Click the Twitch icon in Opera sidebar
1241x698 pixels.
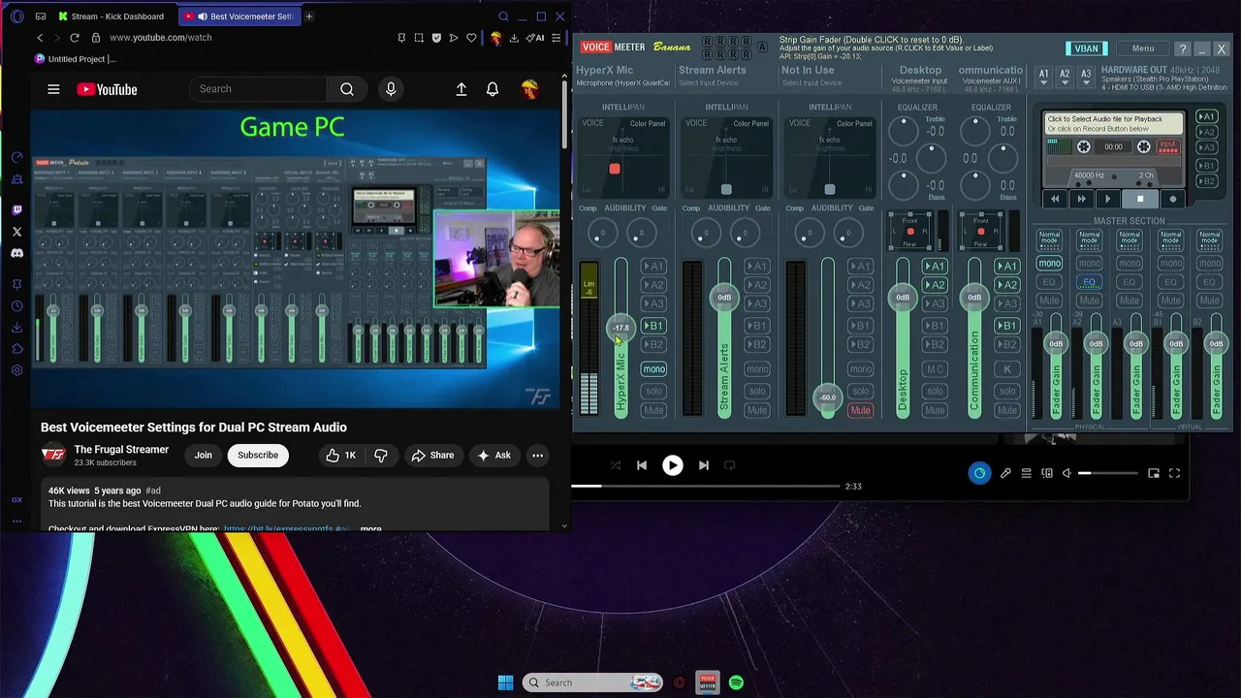tap(16, 210)
